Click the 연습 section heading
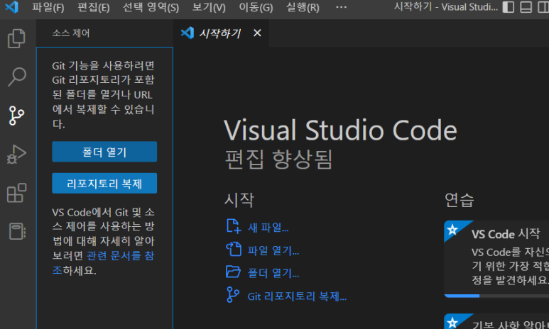This screenshot has height=329, width=549. [x=460, y=200]
